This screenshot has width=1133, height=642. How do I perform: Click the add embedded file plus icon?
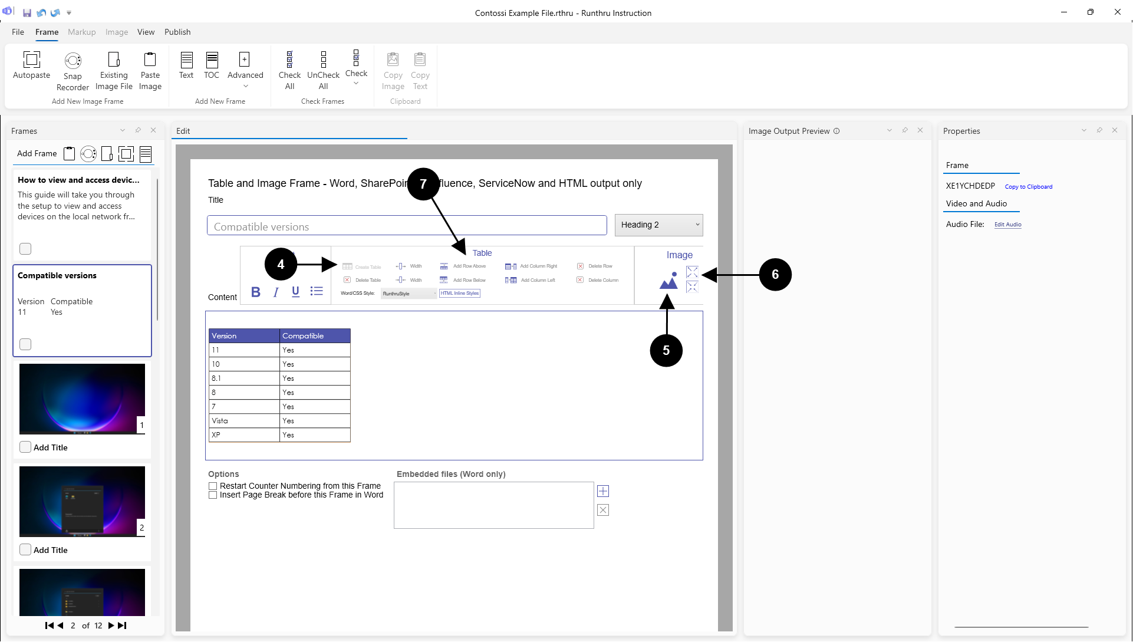(602, 491)
